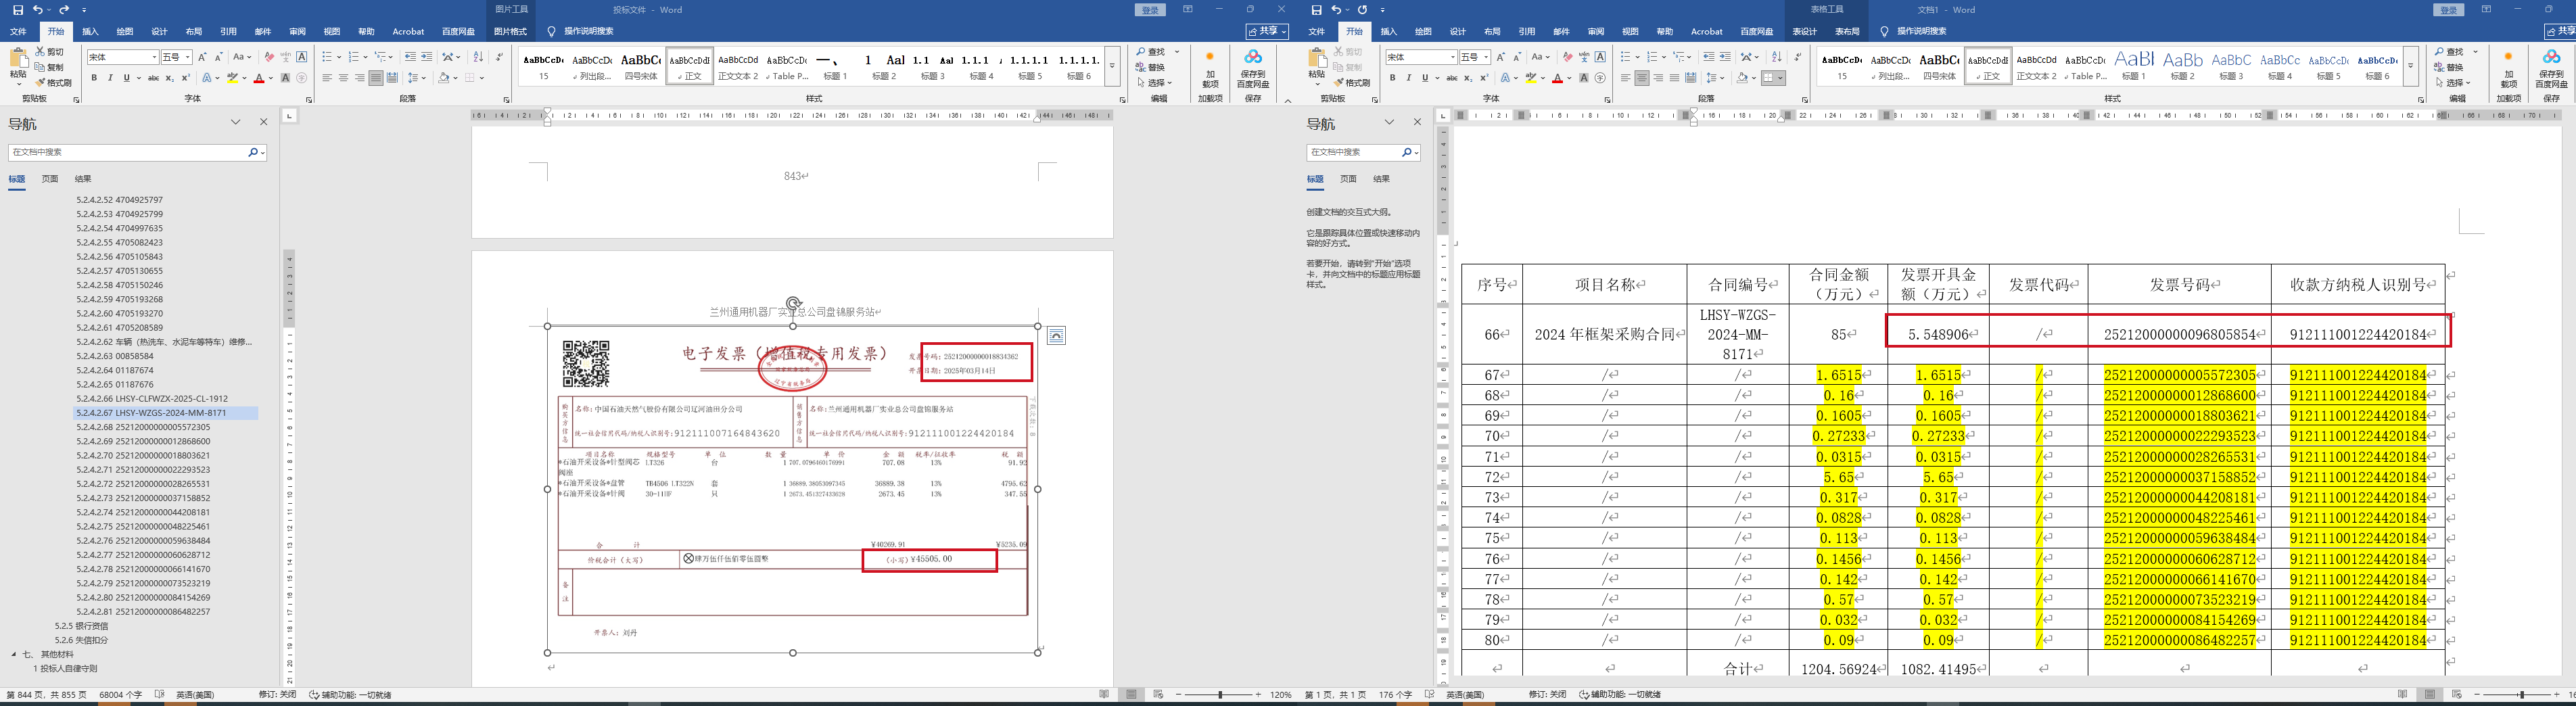Click yellow Text Highlight Color in 投标文件 window
The width and height of the screenshot is (2576, 706).
tap(232, 78)
